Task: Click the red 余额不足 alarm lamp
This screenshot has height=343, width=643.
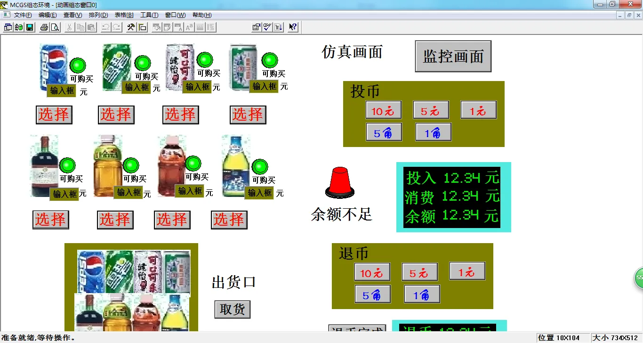Action: 339,184
